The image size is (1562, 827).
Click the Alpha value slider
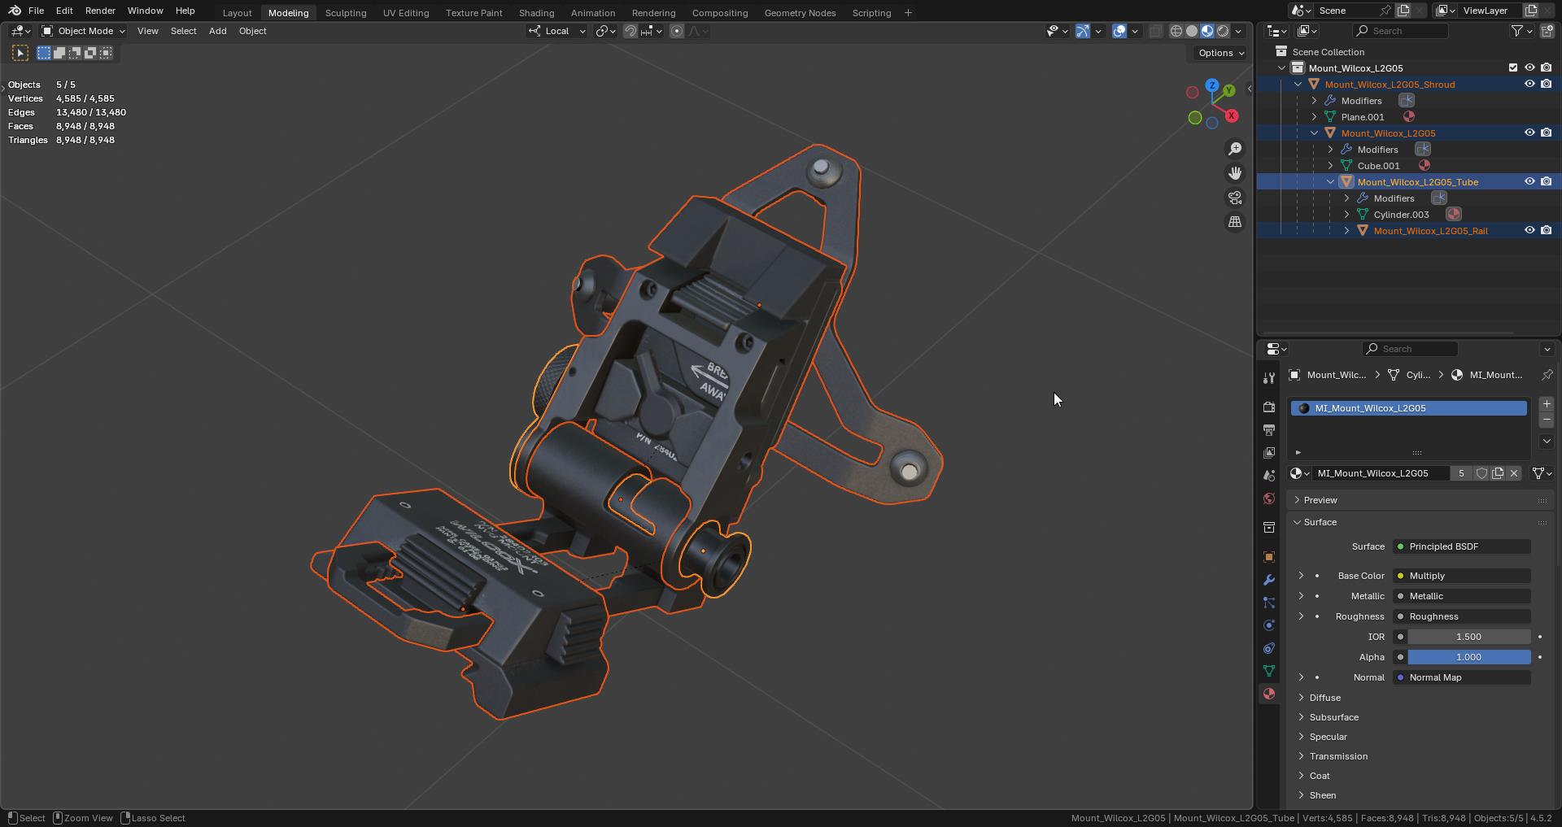1468,657
